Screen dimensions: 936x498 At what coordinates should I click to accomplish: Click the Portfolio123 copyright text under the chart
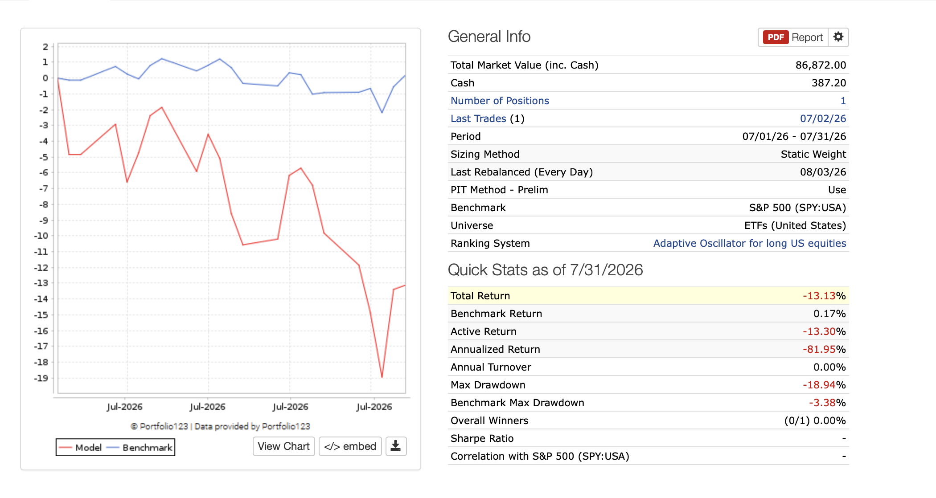tap(220, 426)
